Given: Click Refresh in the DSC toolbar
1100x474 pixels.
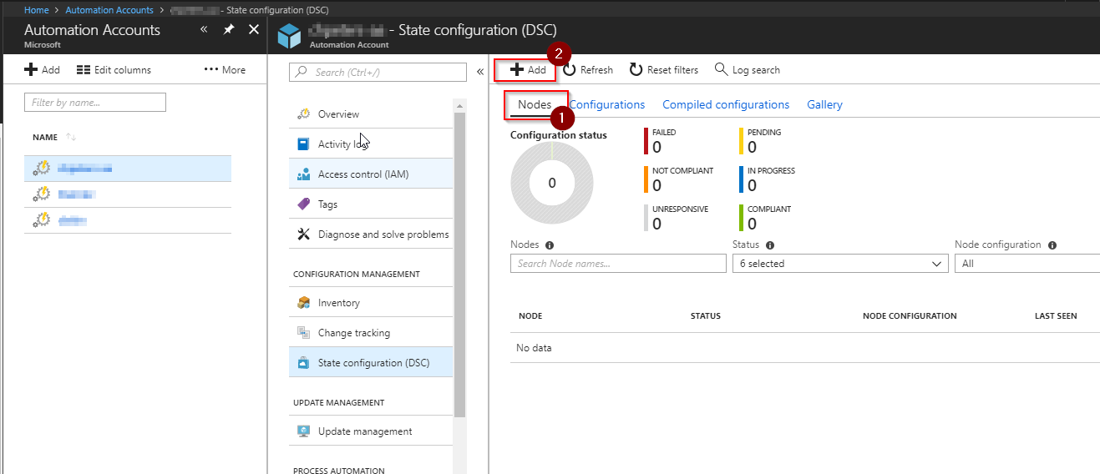Looking at the screenshot, I should click(588, 70).
